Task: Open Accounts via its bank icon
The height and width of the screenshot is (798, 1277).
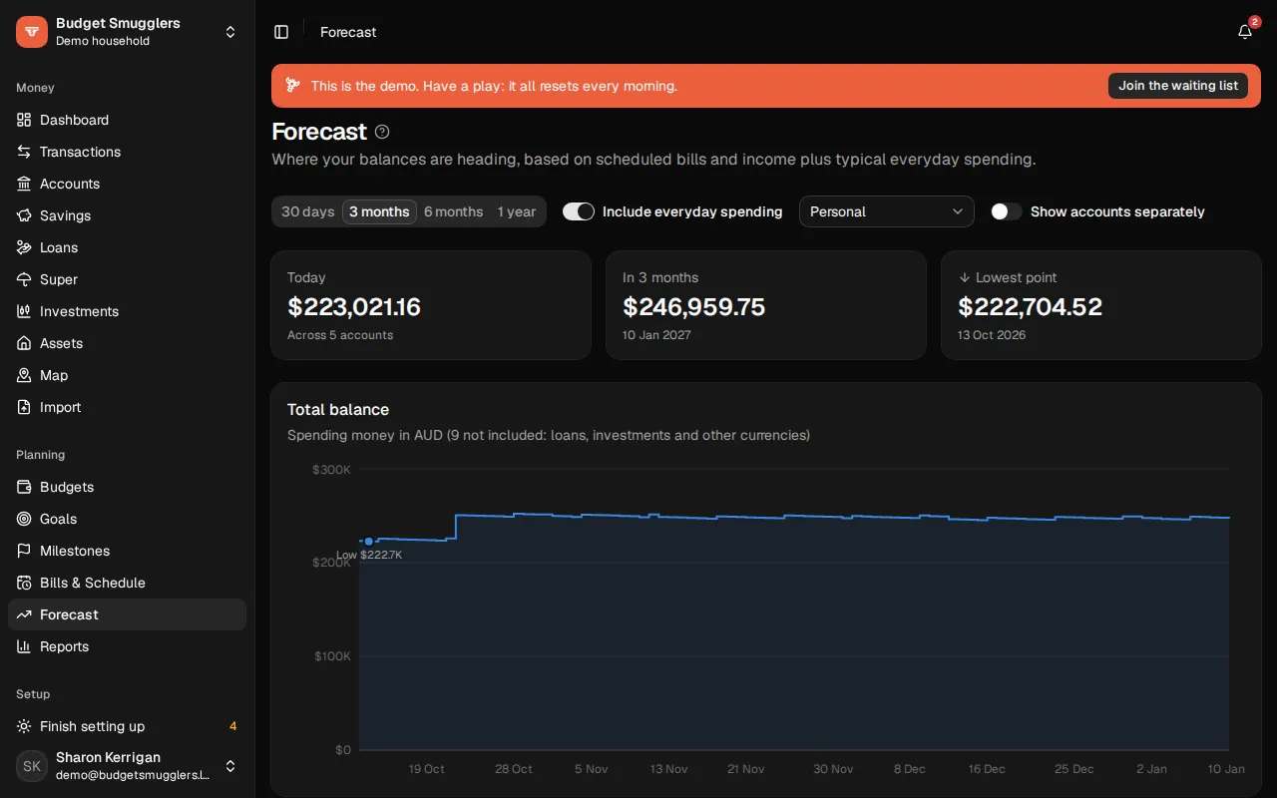Action: click(x=24, y=184)
